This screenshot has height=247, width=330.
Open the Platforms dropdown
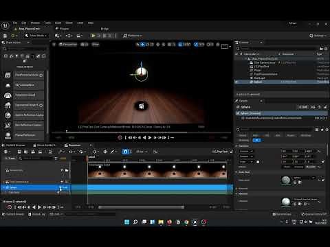[x=132, y=36]
